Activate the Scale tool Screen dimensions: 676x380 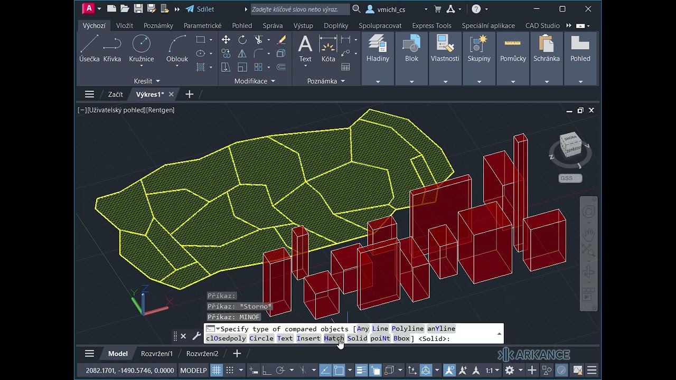point(242,67)
